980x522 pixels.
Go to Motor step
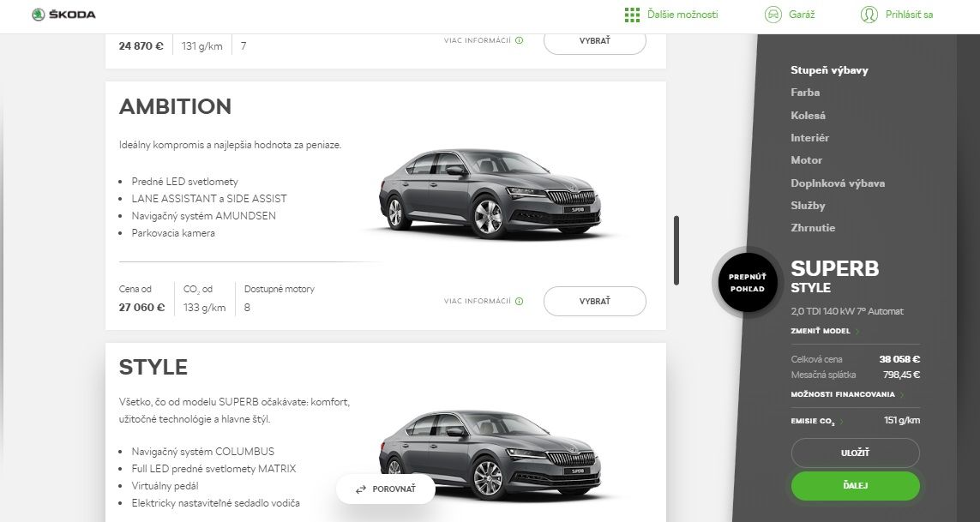click(806, 160)
